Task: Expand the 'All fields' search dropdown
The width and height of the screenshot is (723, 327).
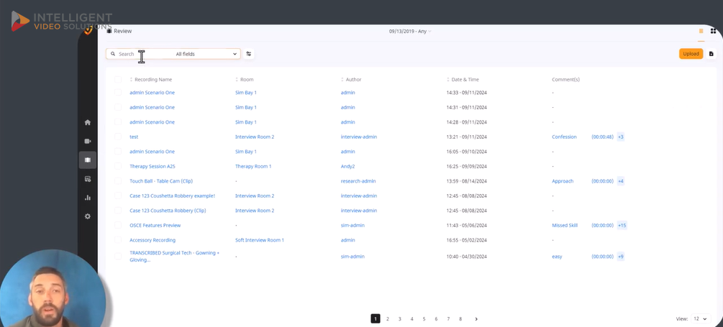Action: pos(206,54)
